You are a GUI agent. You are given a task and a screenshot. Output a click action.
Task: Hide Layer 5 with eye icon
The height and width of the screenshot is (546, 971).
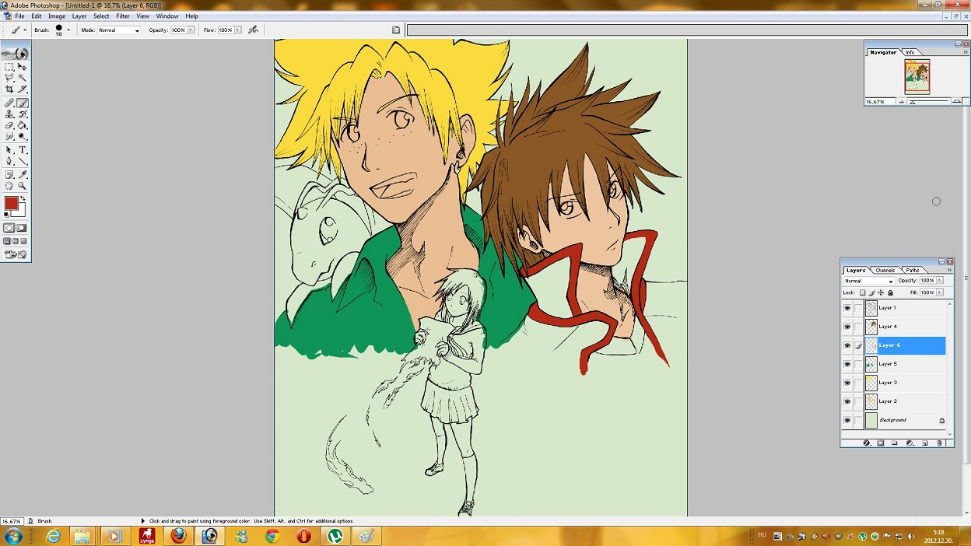(x=847, y=364)
